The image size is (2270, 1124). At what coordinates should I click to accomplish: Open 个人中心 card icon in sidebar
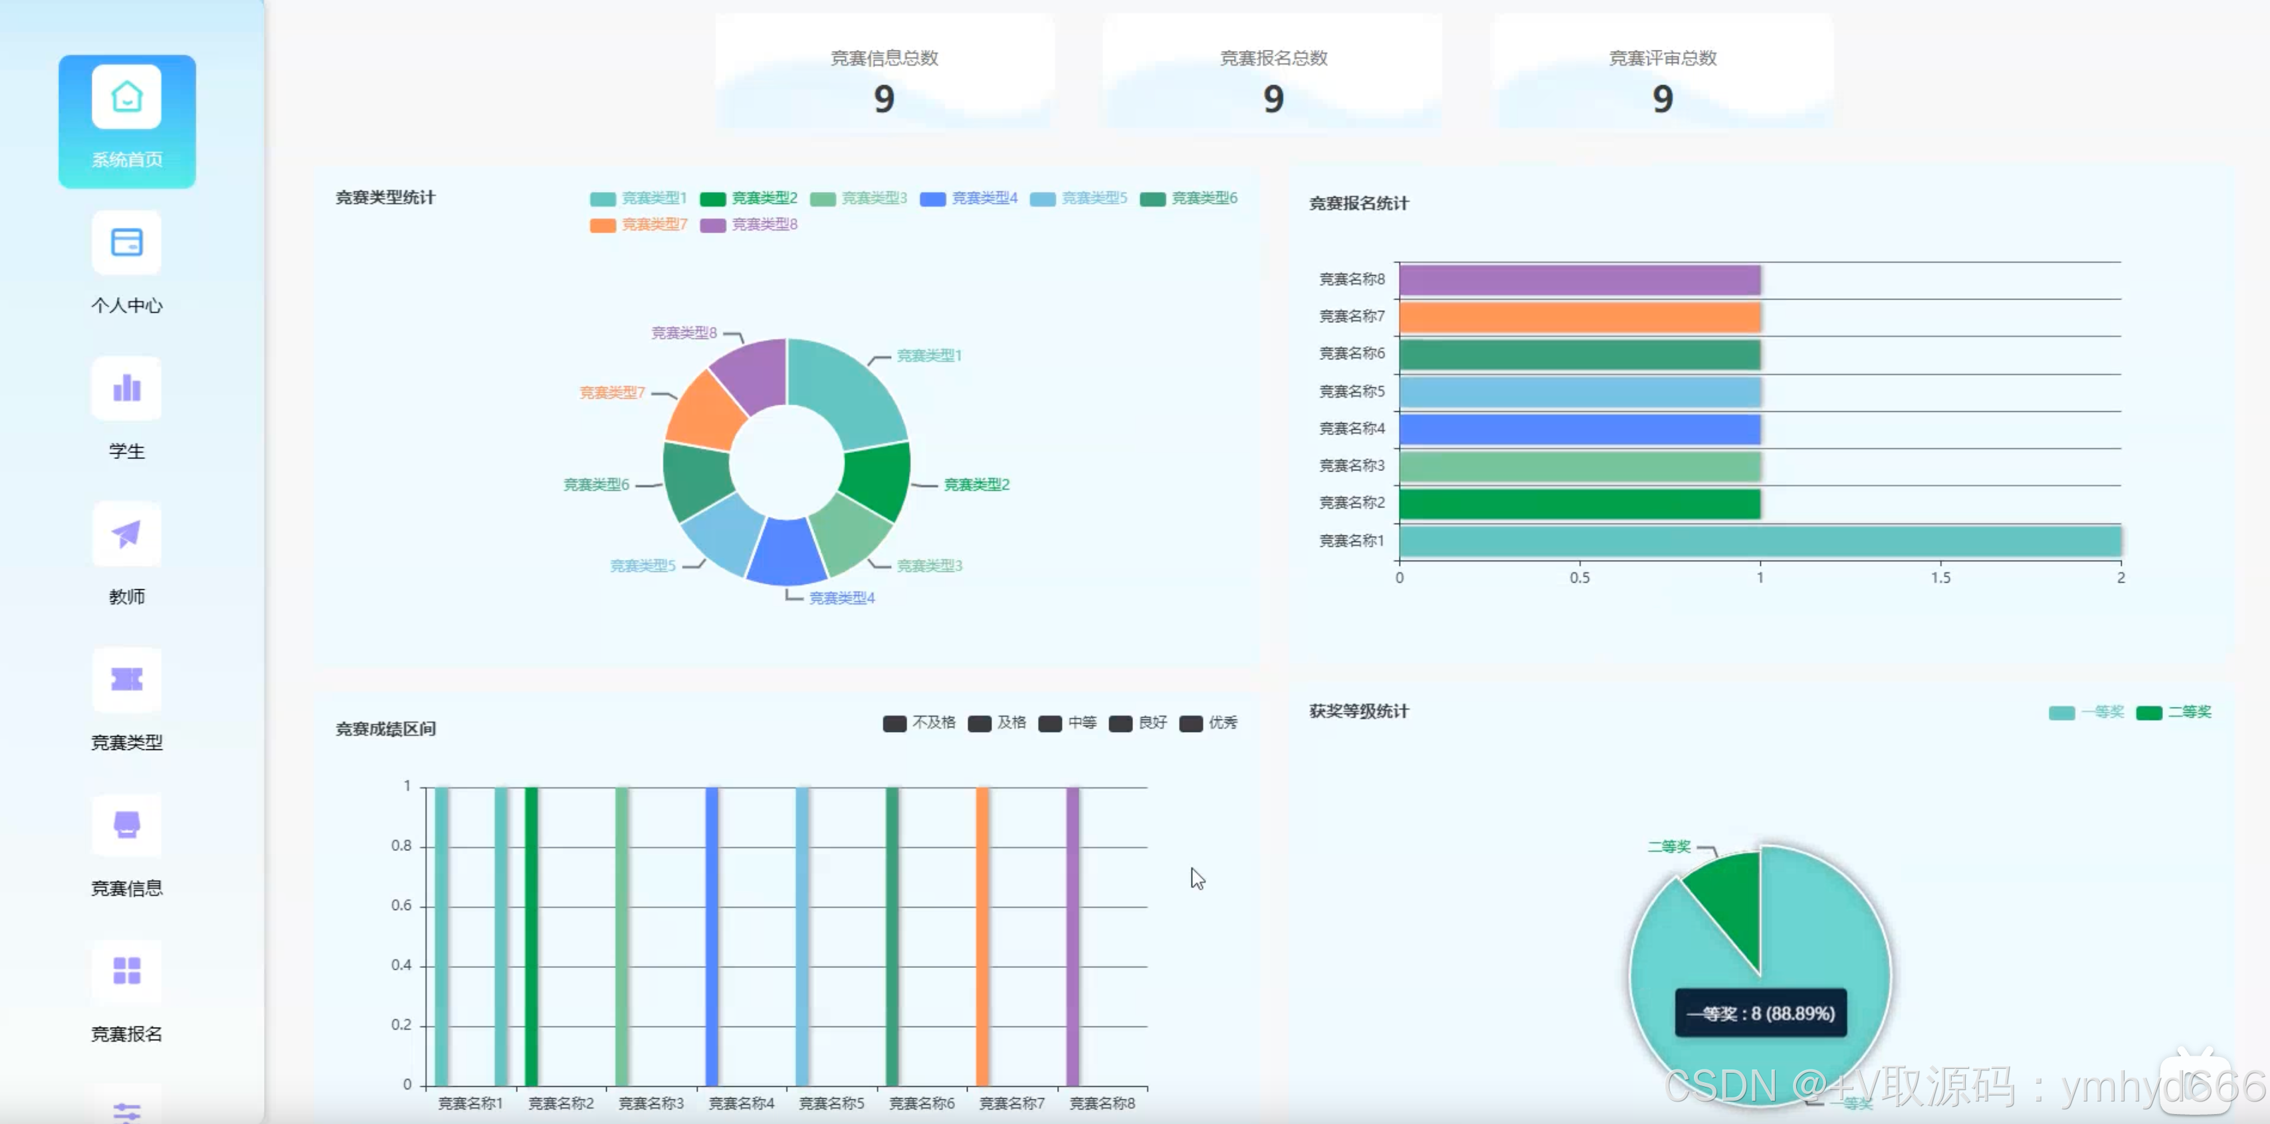pos(126,242)
